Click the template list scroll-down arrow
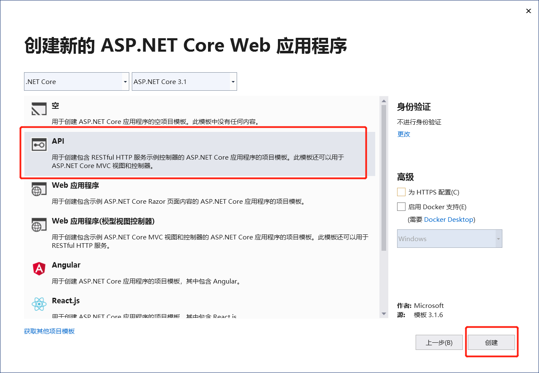The image size is (539, 373). click(x=384, y=314)
